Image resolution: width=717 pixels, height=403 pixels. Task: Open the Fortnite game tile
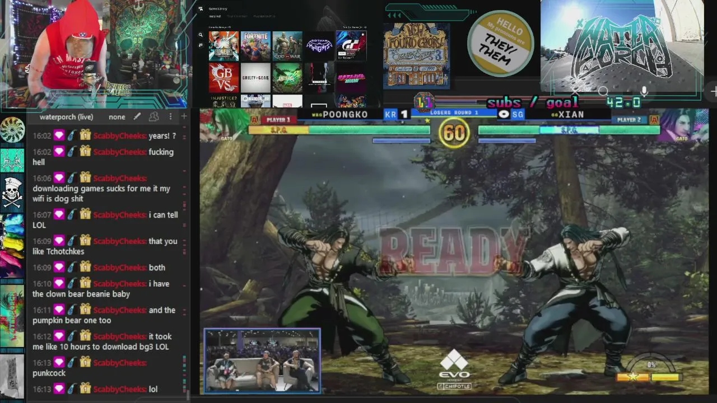coord(255,46)
